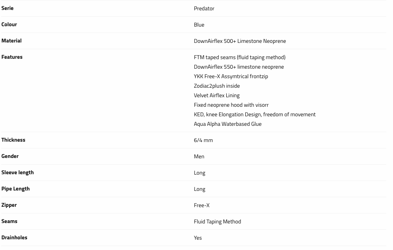This screenshot has width=393, height=250.
Task: Select the YKK Free-X Assymtrical frontzip line
Action: pyautogui.click(x=231, y=76)
